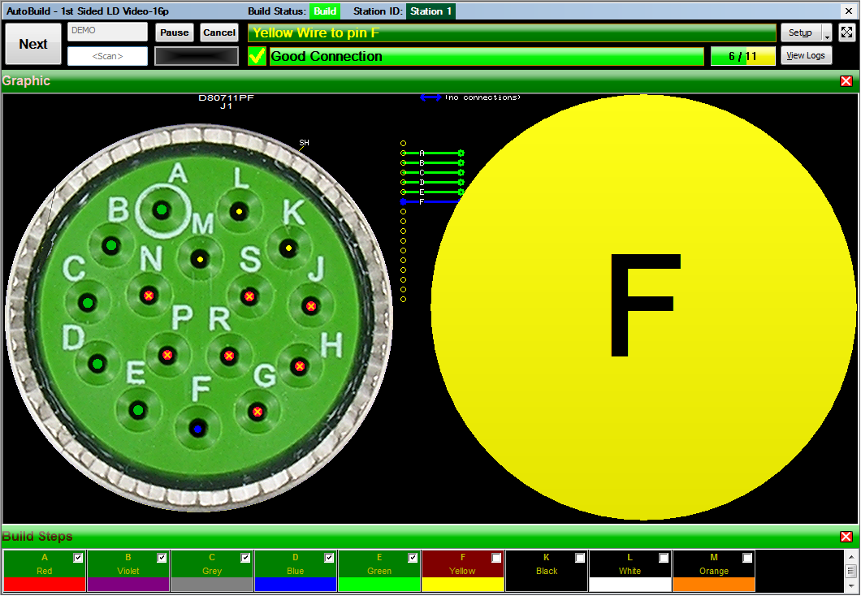Uncheck step A Red checkbox
861x596 pixels.
(78, 558)
